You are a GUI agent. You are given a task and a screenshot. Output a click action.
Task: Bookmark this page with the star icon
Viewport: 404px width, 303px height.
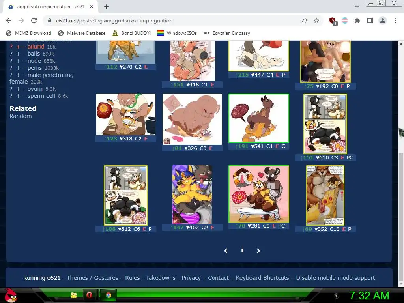[316, 21]
